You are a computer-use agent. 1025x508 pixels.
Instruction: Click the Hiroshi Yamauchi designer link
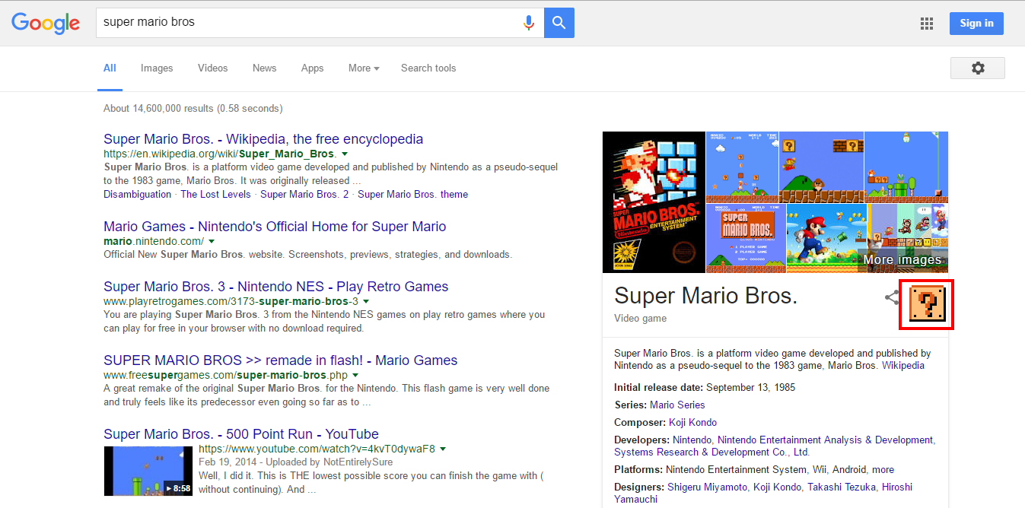click(x=763, y=493)
